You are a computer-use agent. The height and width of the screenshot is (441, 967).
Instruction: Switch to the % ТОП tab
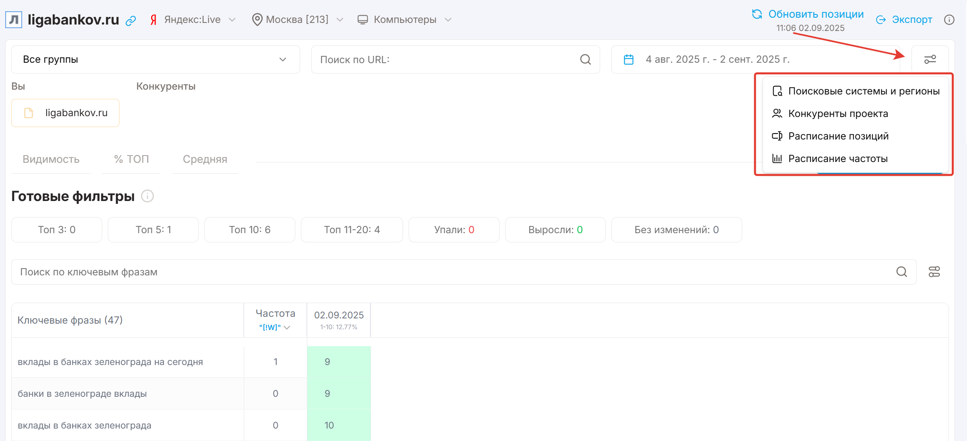(x=132, y=159)
